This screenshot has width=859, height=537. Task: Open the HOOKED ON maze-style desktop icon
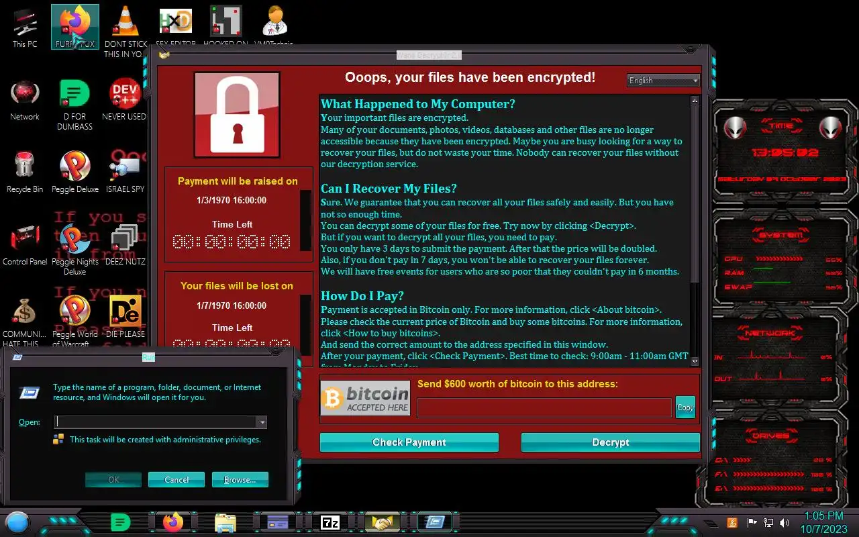pos(225,27)
